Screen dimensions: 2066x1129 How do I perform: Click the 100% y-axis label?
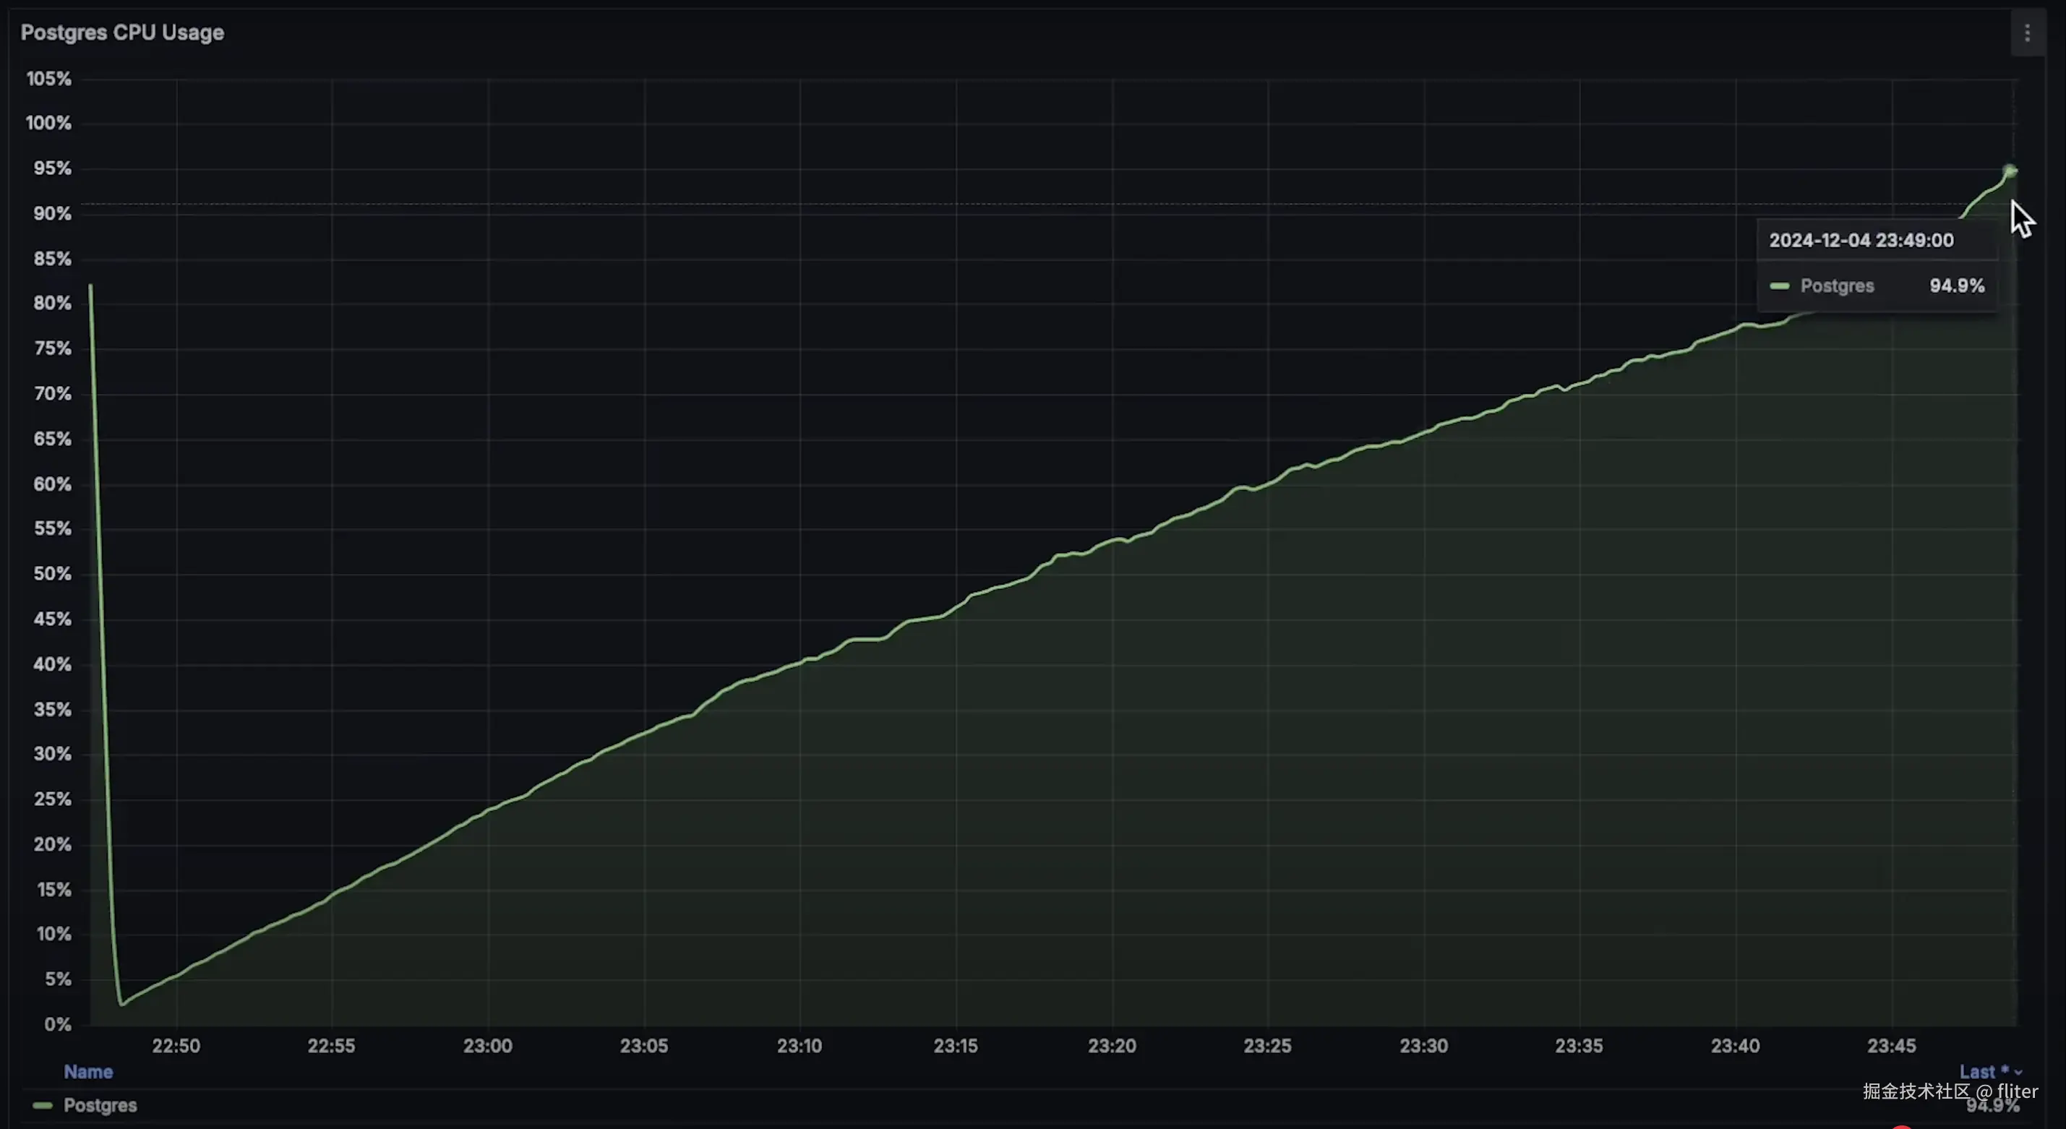(x=48, y=124)
